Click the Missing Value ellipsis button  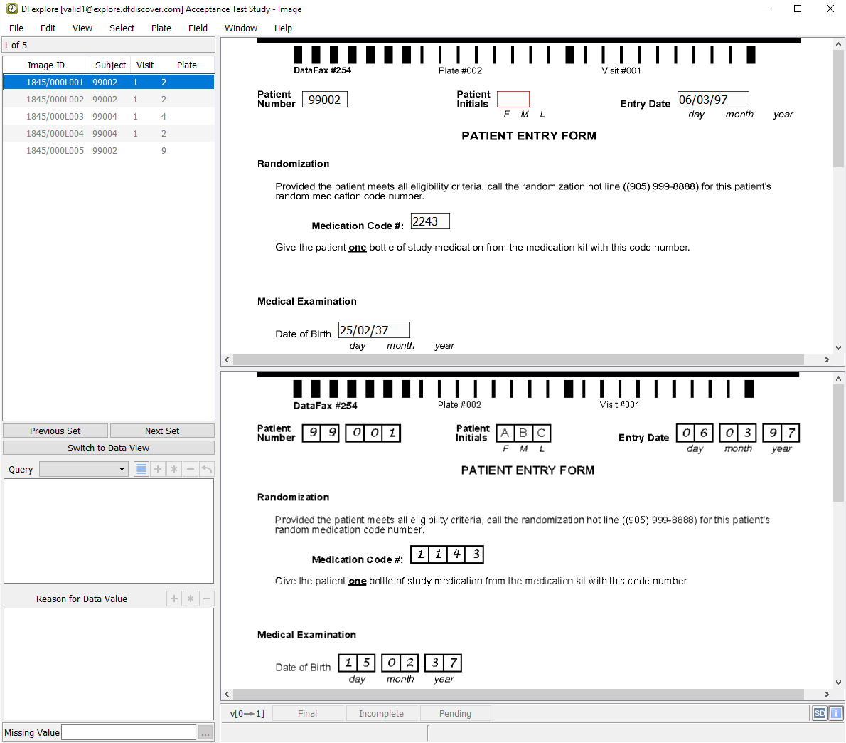pos(205,732)
